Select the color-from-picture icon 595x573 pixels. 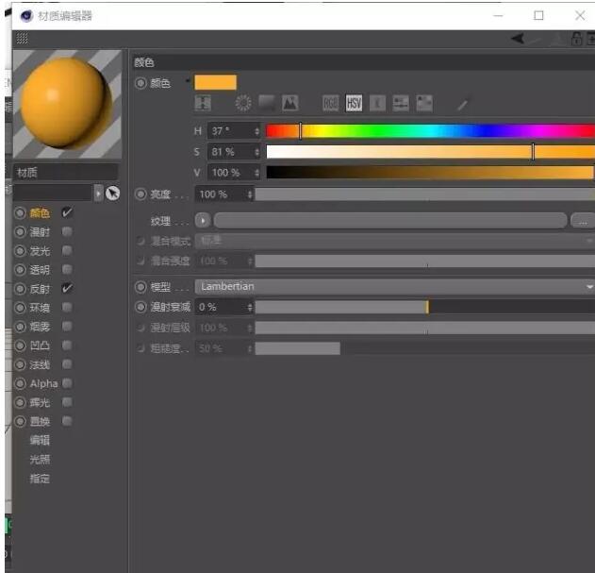[289, 103]
